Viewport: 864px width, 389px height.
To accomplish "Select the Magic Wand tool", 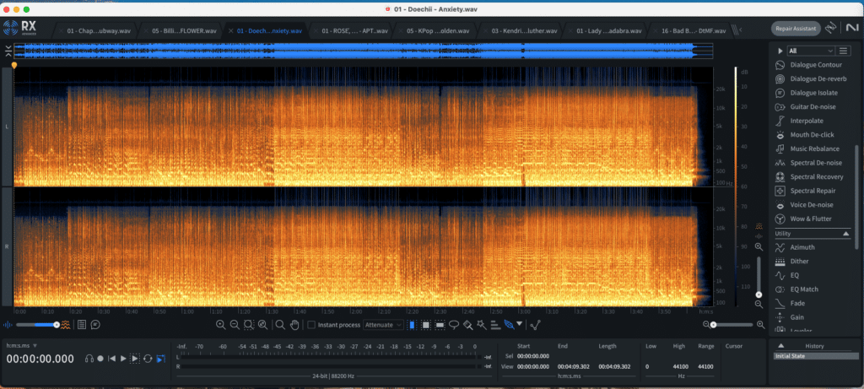I will (482, 325).
